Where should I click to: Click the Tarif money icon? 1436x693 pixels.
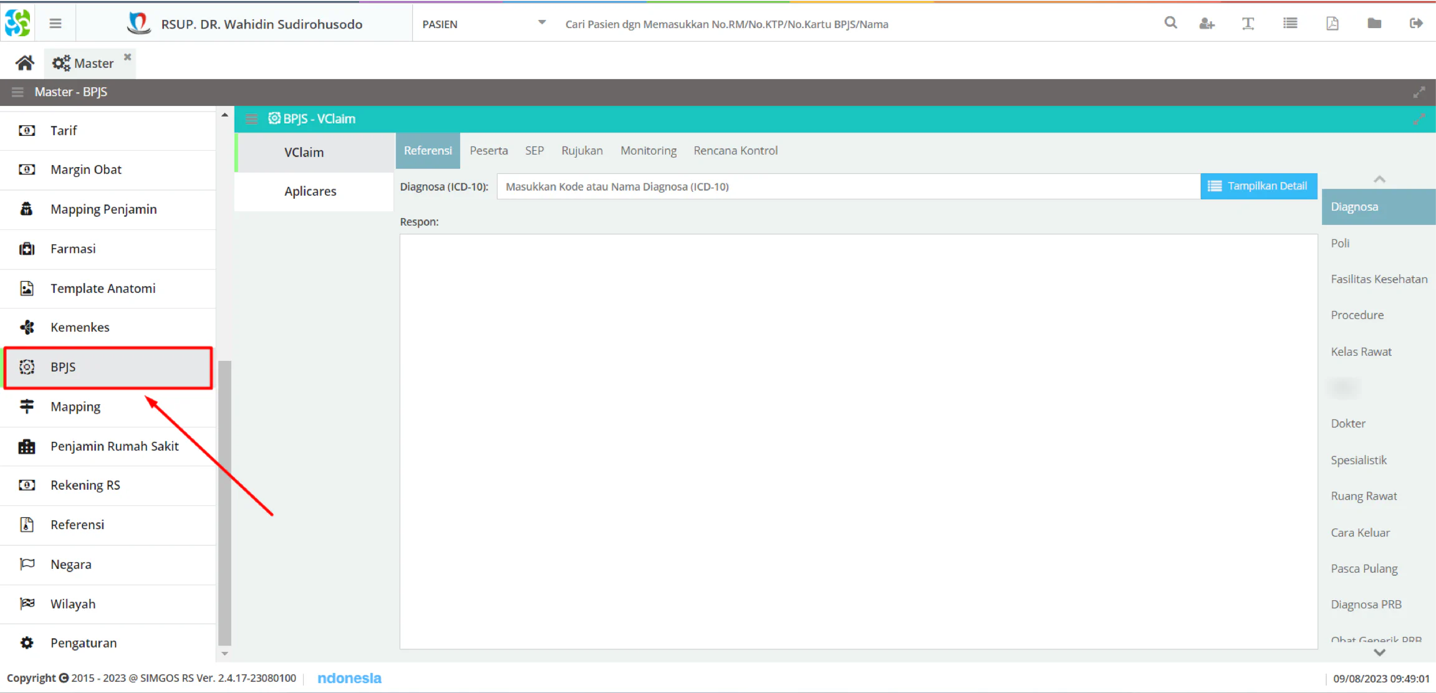[27, 131]
